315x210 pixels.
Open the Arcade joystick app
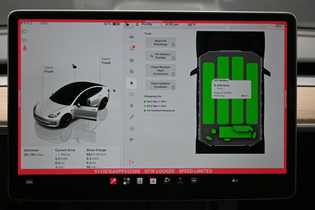[x=180, y=180]
